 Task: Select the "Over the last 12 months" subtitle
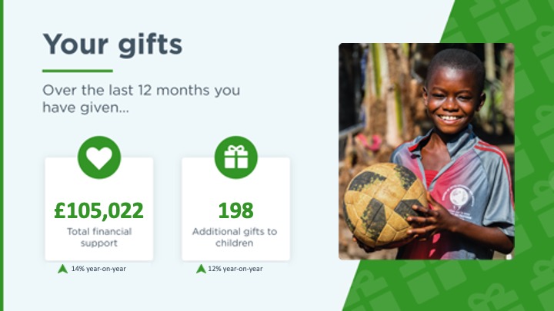click(x=141, y=99)
